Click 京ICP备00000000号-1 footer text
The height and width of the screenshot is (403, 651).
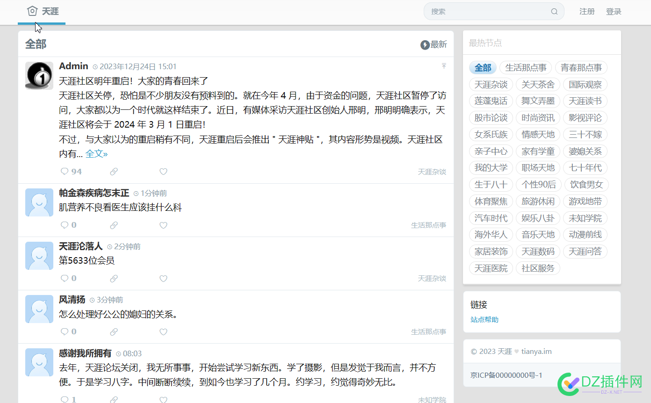click(x=506, y=375)
